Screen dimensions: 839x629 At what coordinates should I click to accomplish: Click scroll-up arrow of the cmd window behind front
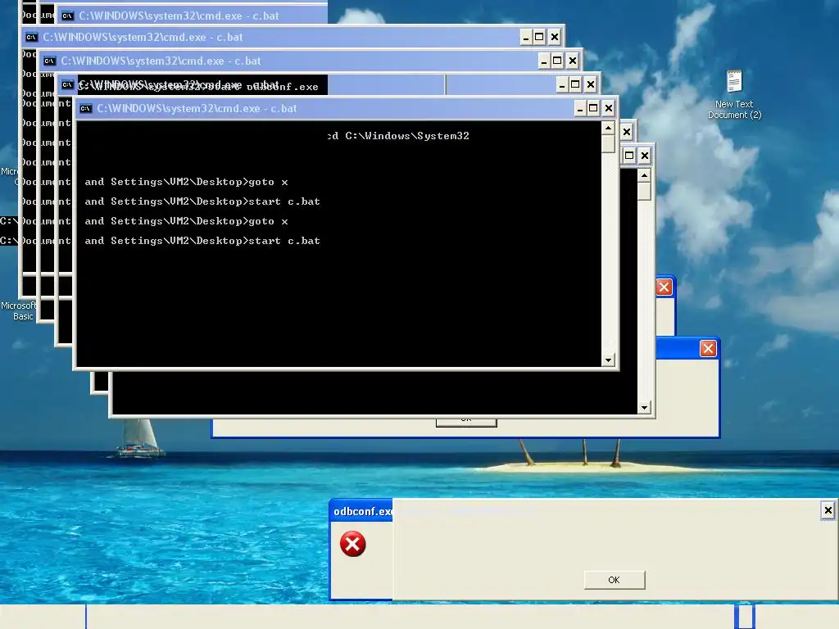[x=644, y=175]
